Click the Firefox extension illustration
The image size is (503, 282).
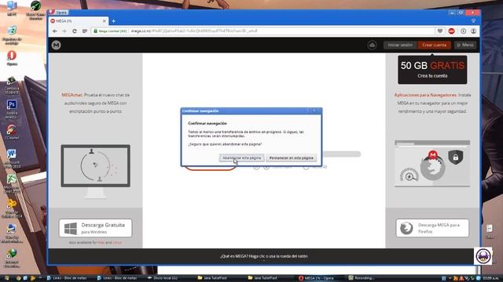(x=432, y=163)
